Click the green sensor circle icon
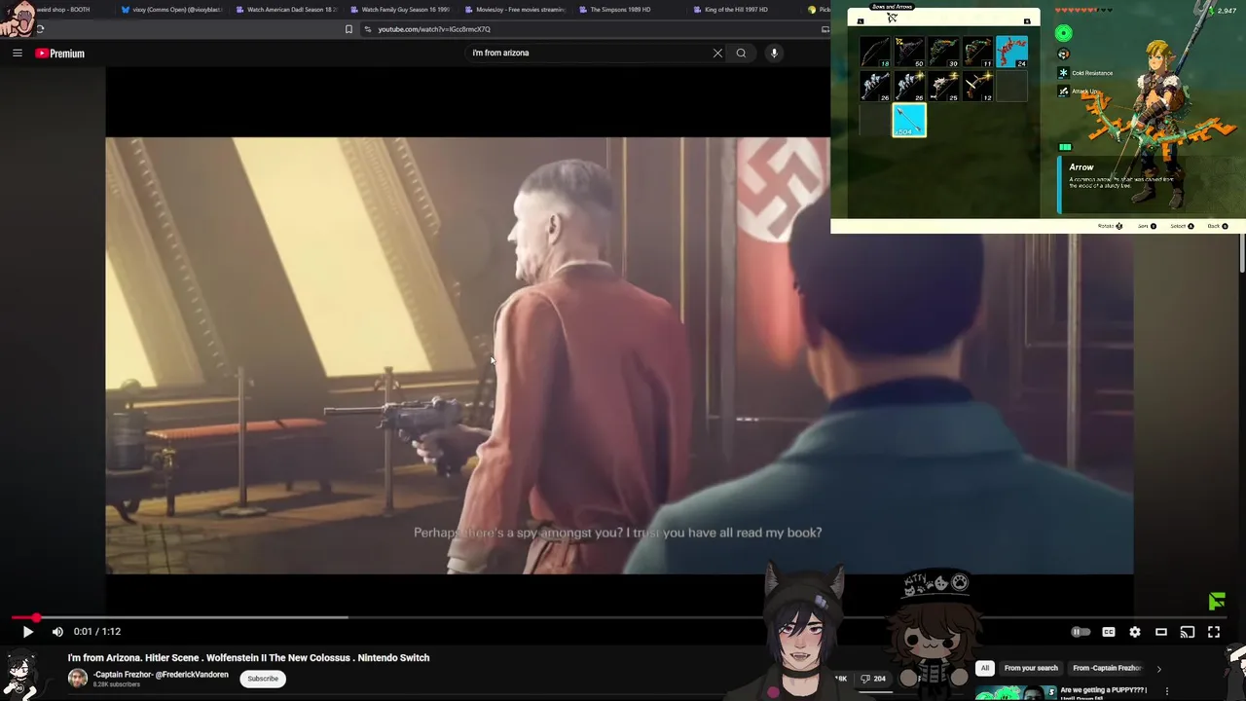Image resolution: width=1246 pixels, height=701 pixels. [1063, 33]
